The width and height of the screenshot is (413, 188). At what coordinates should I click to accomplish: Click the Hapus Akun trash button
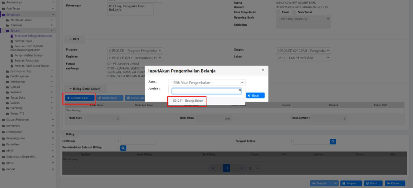coord(135,98)
